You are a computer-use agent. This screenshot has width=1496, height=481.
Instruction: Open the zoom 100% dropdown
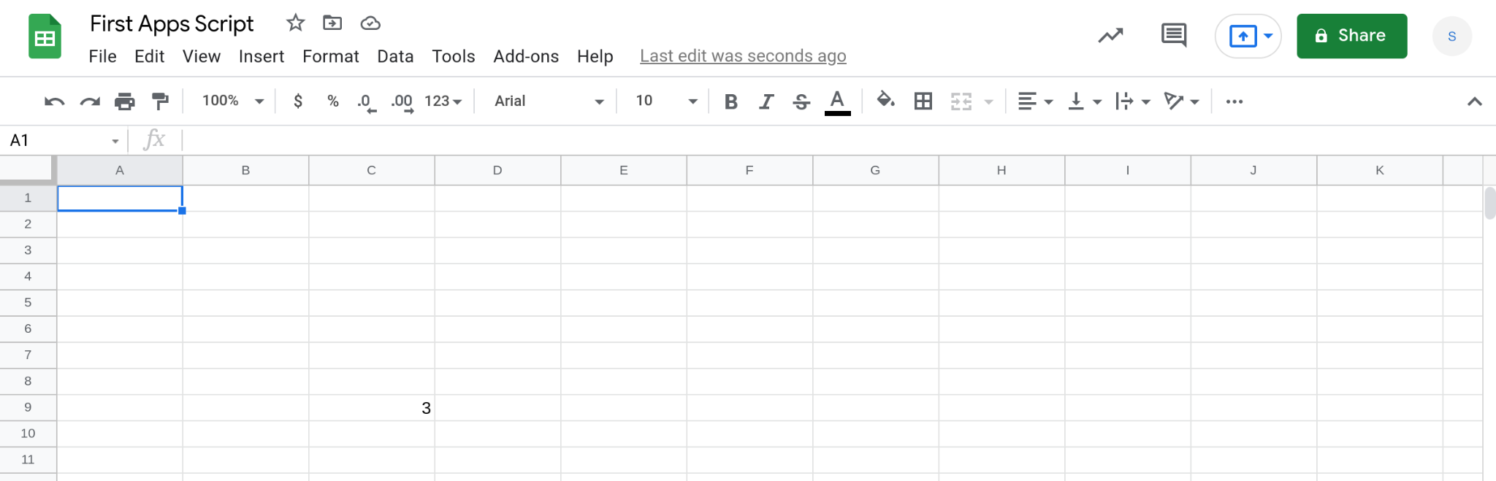[x=233, y=101]
